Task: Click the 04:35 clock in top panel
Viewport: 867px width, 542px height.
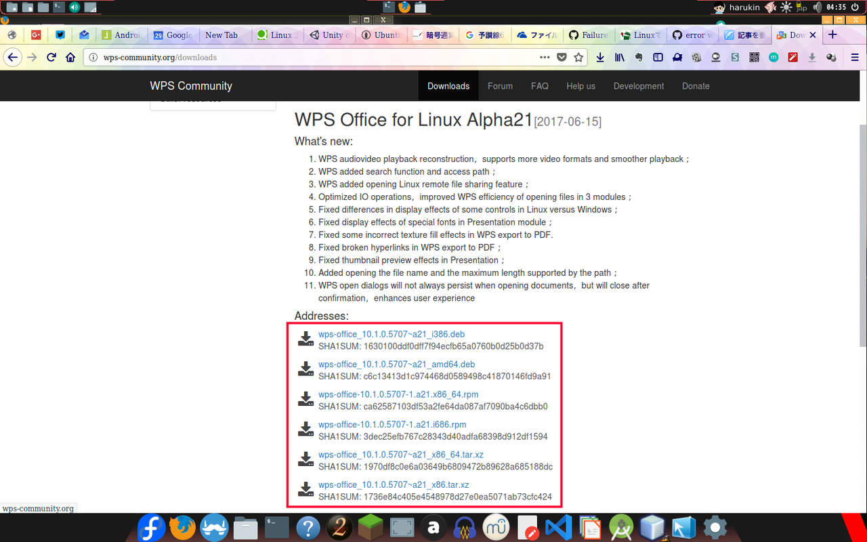Action: click(x=837, y=7)
